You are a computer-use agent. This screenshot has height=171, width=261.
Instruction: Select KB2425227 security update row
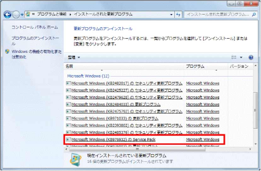click(127, 90)
